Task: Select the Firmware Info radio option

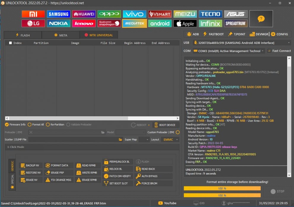Action: pyautogui.click(x=15, y=124)
